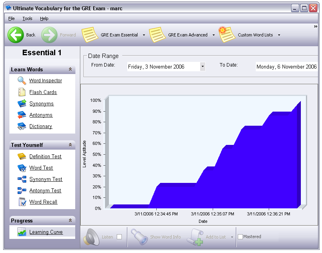
Task: Click the app icon in title bar
Action: [x=8, y=8]
